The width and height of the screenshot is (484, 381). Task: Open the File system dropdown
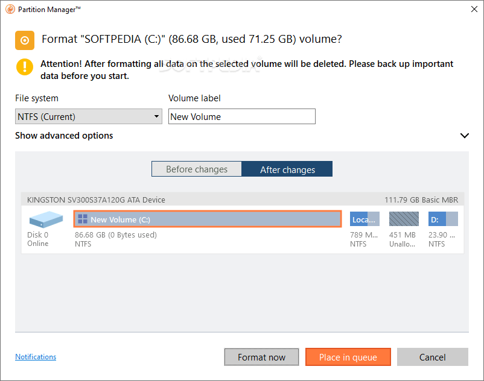coord(88,116)
